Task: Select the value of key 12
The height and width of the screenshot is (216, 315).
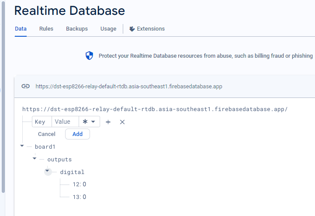Action: (x=84, y=185)
